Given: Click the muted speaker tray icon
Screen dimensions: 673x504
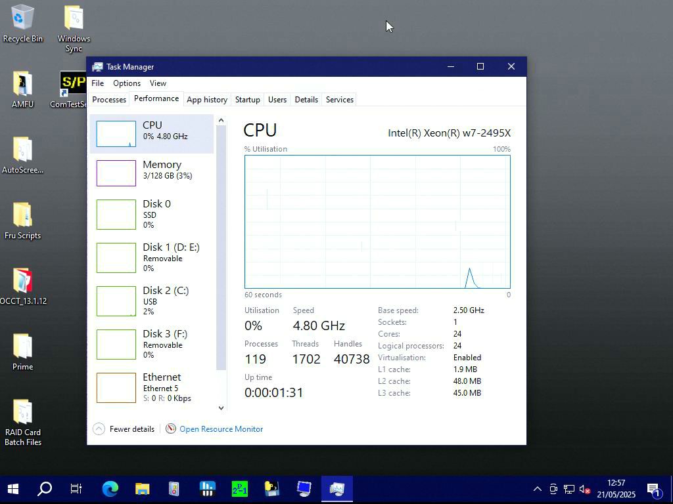Looking at the screenshot, I should (x=584, y=489).
